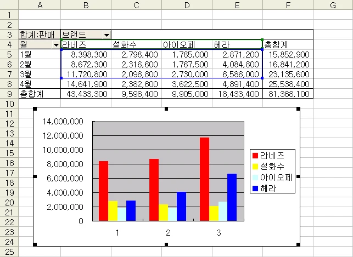Click cell with value 3,622,500
This screenshot has width=353, height=257.
pyautogui.click(x=187, y=84)
